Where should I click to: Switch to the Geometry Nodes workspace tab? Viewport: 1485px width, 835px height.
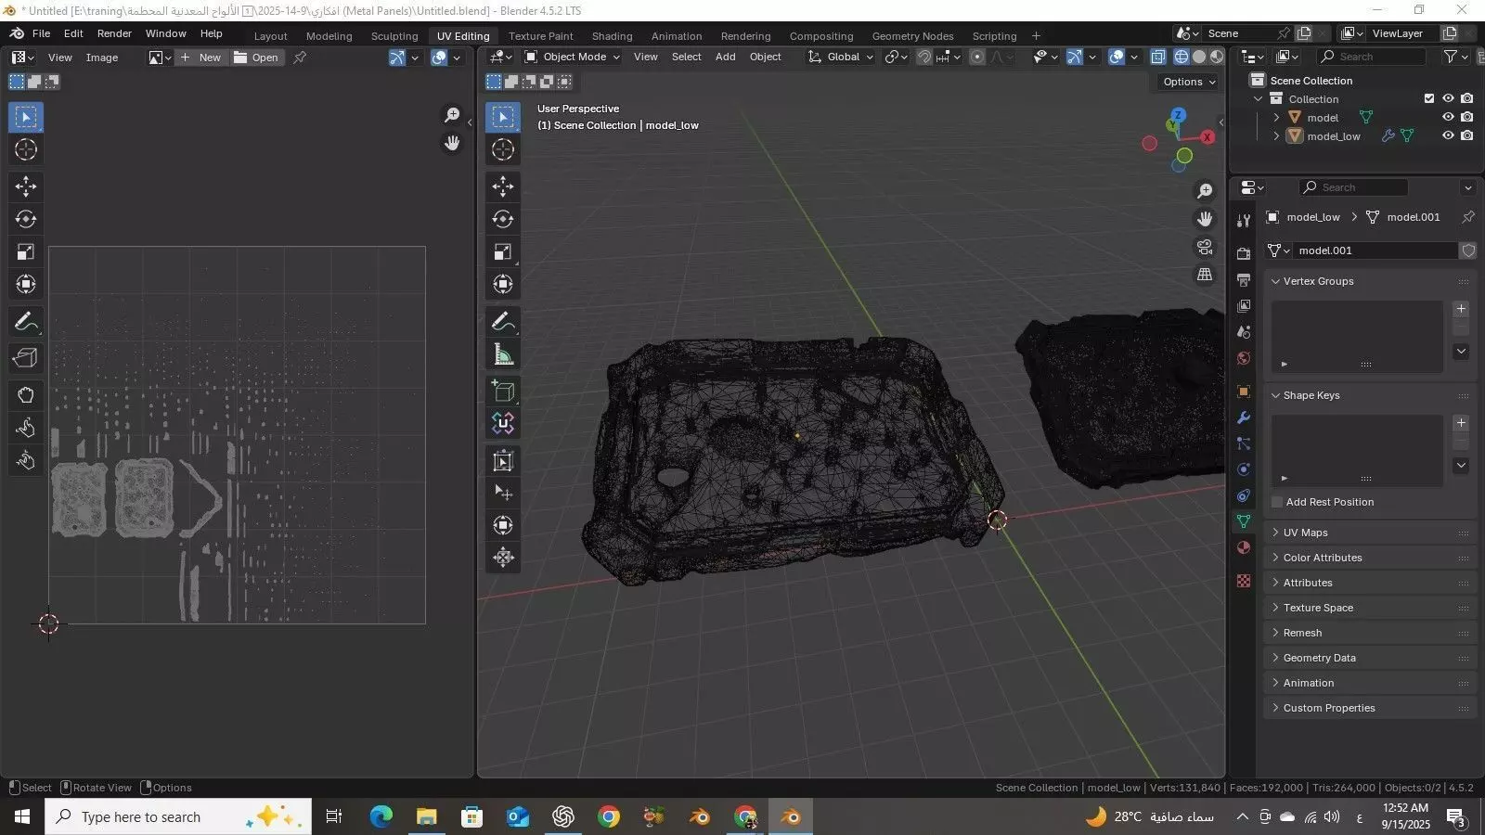912,36
